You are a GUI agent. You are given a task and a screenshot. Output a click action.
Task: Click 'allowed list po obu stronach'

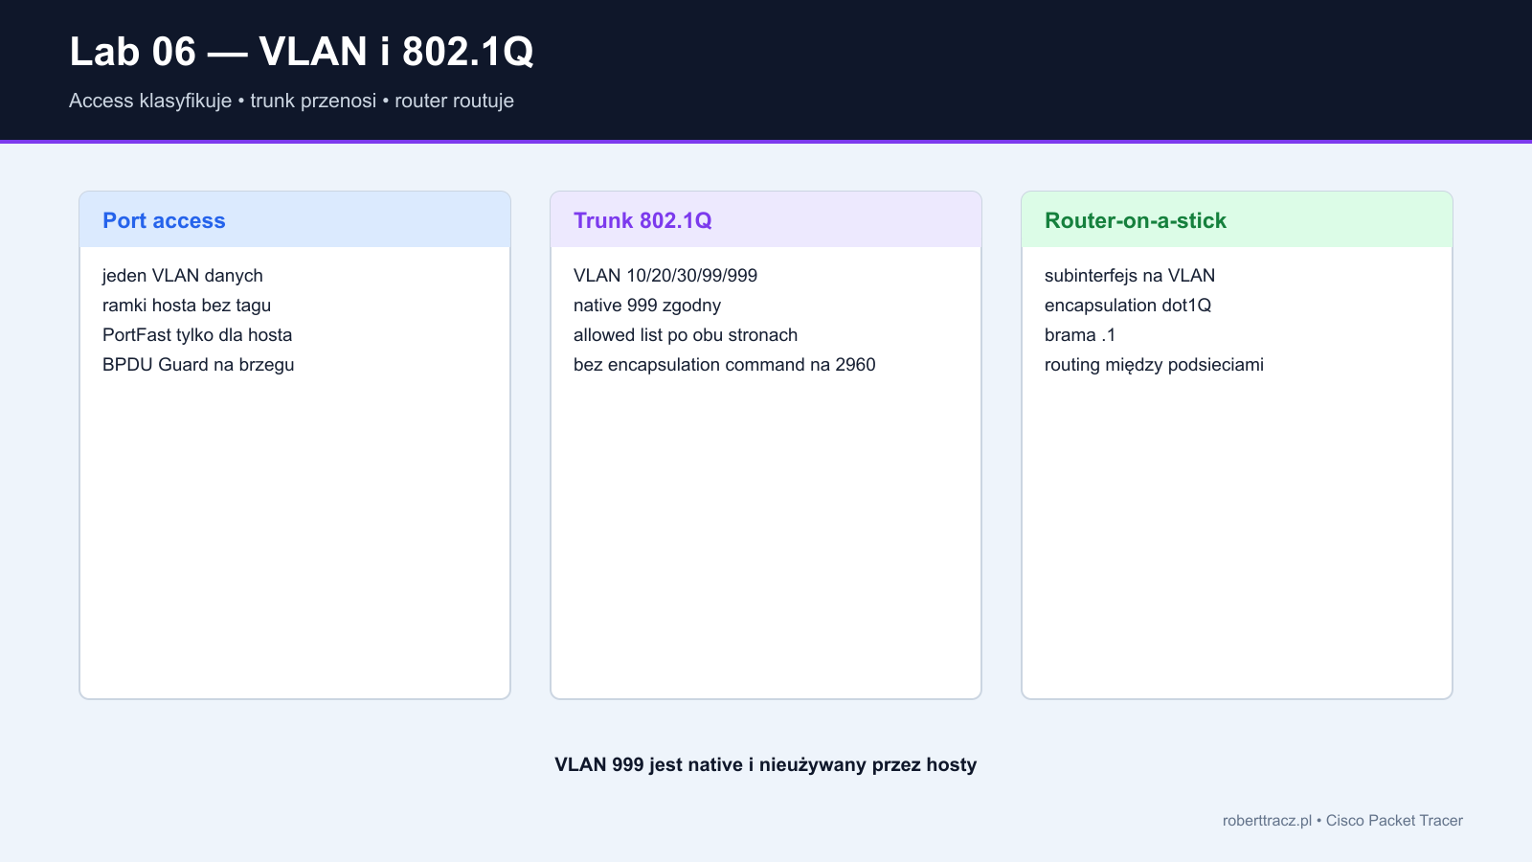(x=686, y=335)
